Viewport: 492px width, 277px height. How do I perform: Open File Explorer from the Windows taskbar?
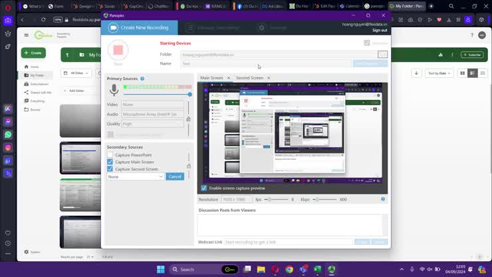(x=261, y=270)
